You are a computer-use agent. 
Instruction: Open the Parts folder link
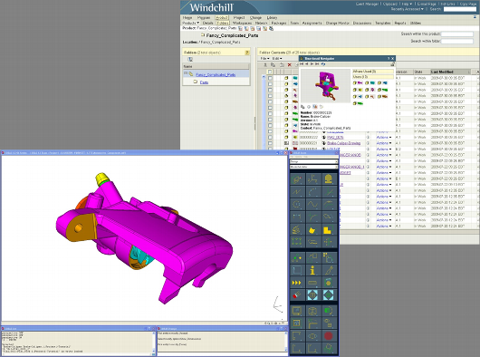[x=204, y=82]
